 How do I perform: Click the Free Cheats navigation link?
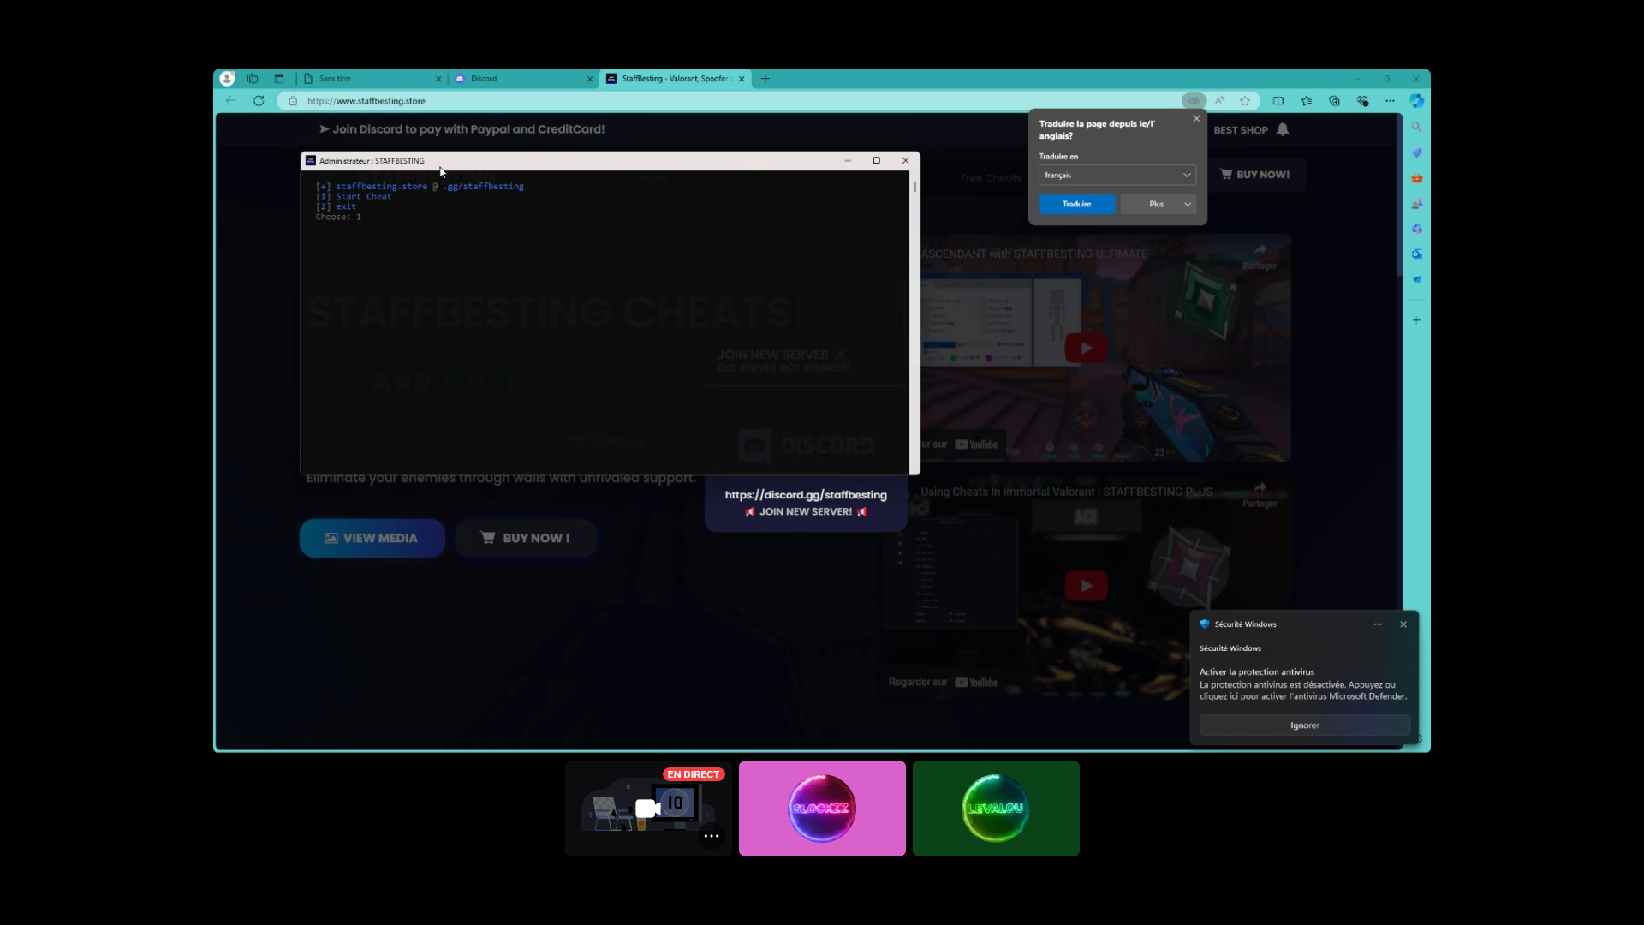[x=991, y=178]
